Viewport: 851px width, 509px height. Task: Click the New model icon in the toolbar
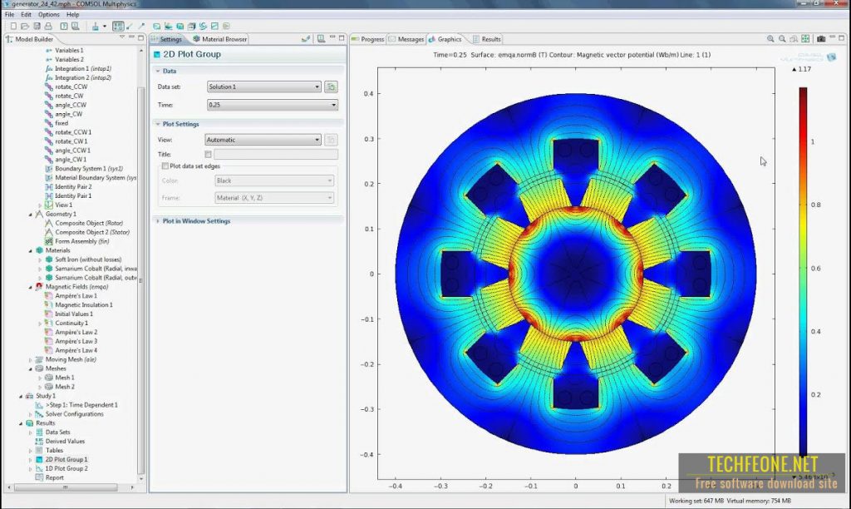(13, 26)
